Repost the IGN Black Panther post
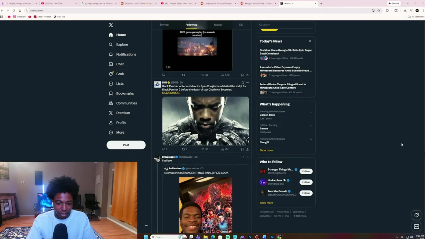 (x=183, y=149)
